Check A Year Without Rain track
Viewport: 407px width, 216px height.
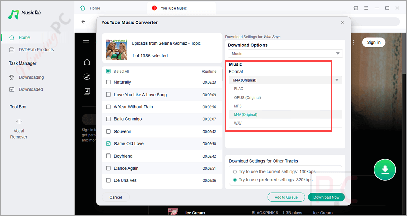pos(108,107)
